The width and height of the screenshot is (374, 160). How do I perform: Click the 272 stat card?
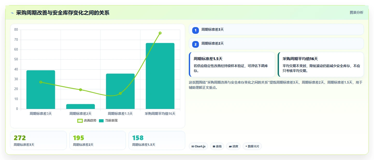39,140
